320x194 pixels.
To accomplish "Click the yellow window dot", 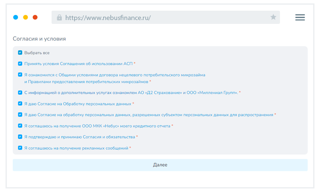I will point(26,17).
